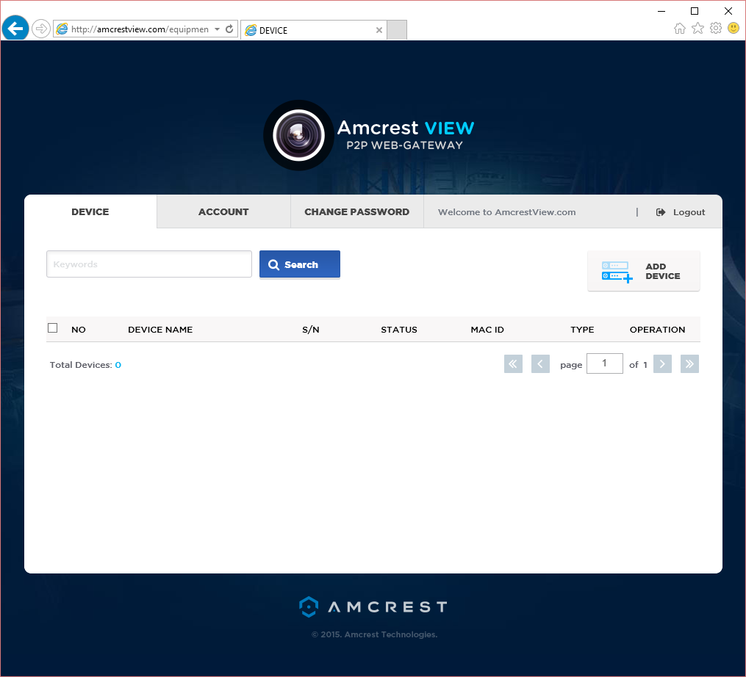Click Welcome to AmcrestView.com text
Image resolution: width=746 pixels, height=677 pixels.
(506, 212)
